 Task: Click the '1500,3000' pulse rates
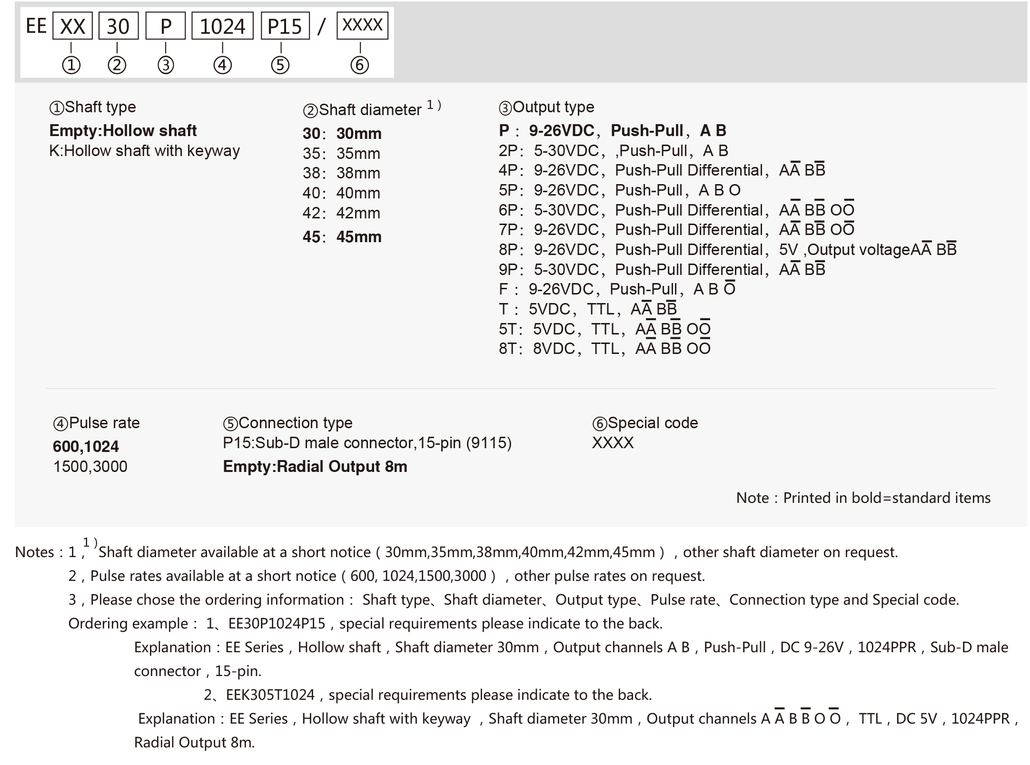click(90, 466)
